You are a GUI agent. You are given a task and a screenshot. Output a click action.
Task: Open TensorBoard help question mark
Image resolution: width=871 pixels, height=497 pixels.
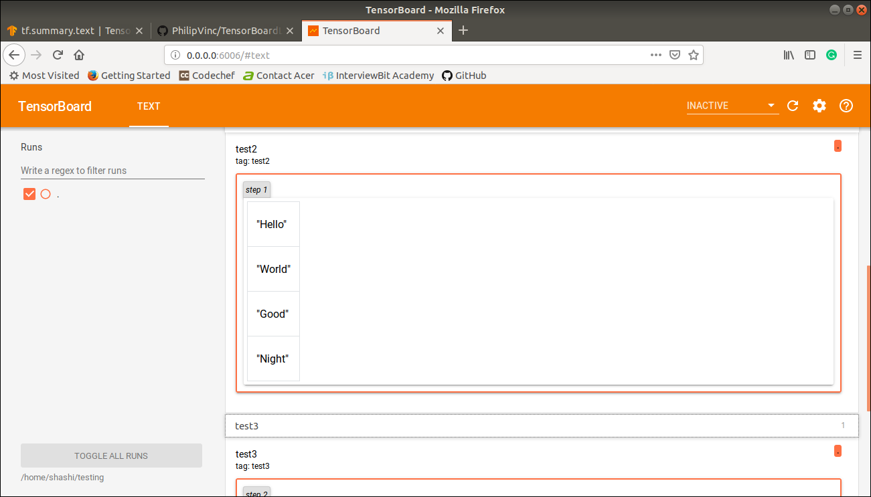click(x=846, y=106)
